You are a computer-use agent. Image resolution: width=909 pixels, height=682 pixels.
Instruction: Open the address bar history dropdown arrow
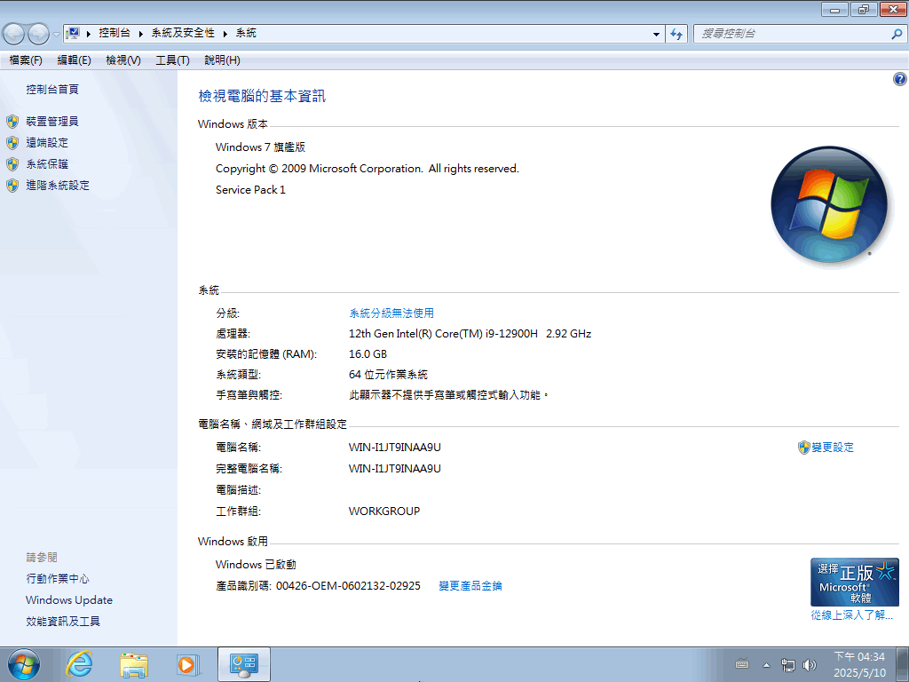pyautogui.click(x=656, y=34)
